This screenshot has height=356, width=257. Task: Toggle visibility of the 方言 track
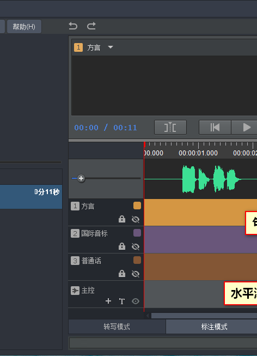point(136,219)
